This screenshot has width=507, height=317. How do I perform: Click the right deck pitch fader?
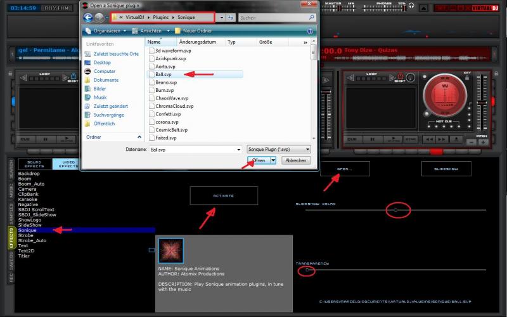click(x=482, y=103)
